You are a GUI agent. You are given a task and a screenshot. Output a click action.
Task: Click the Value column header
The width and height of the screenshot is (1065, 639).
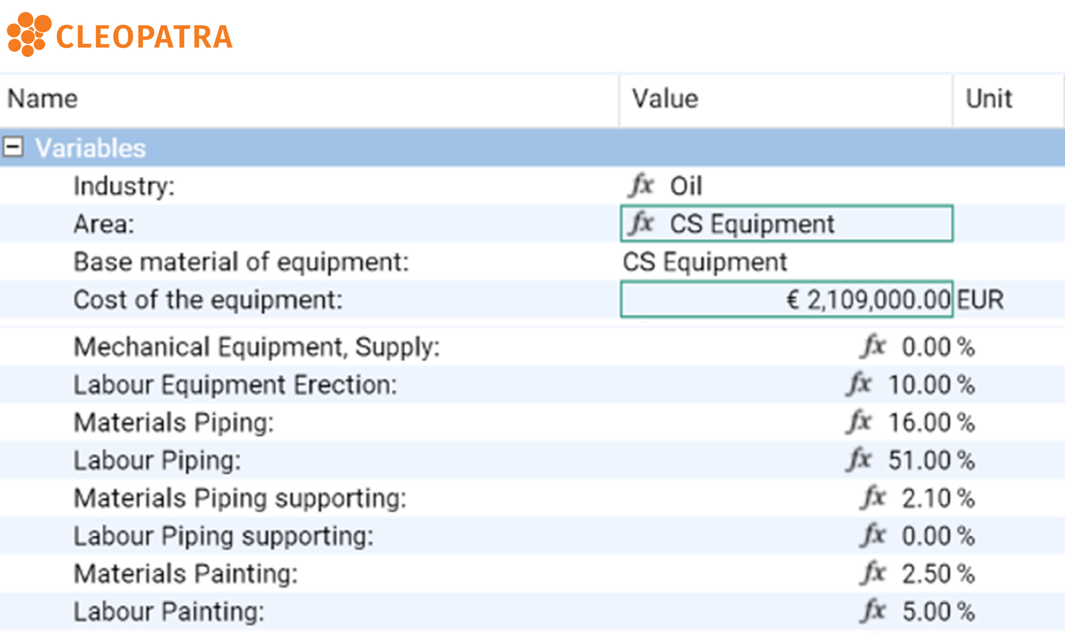(x=667, y=98)
